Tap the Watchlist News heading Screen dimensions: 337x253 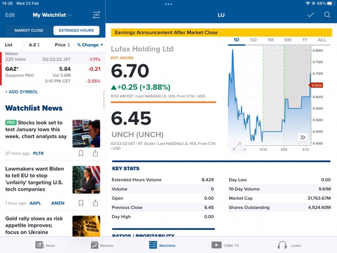[34, 108]
